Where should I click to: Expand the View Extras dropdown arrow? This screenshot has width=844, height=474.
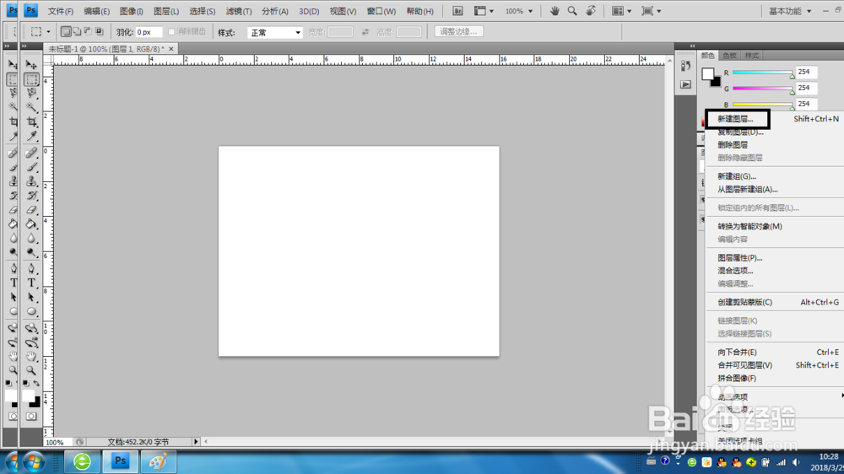click(x=491, y=11)
